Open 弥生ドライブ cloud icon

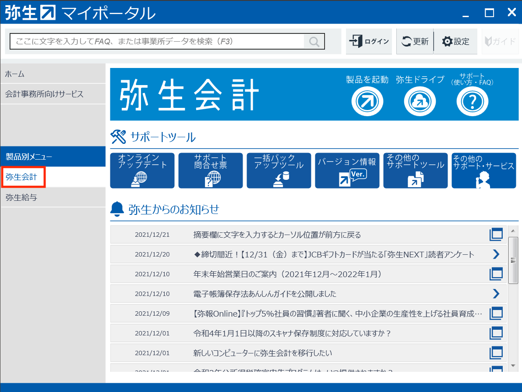click(420, 102)
